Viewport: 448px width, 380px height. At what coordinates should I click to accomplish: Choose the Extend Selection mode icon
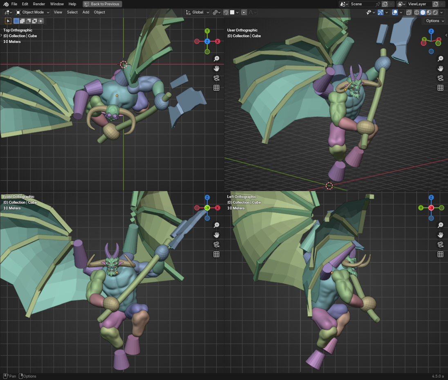click(22, 21)
